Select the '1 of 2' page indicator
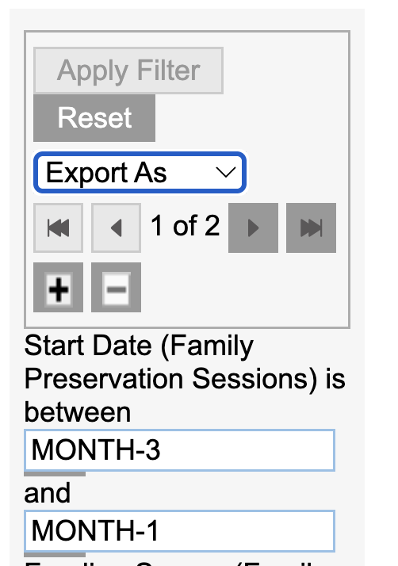Image resolution: width=398 pixels, height=566 pixels. click(x=185, y=226)
